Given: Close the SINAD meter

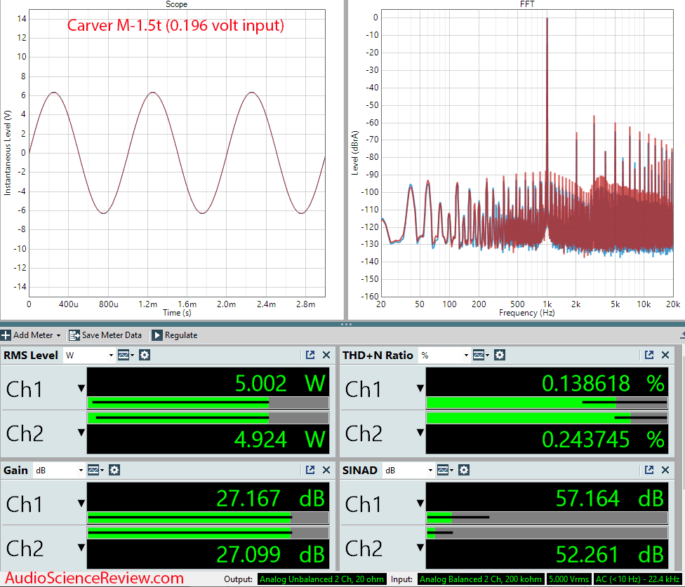Looking at the screenshot, I should (665, 470).
